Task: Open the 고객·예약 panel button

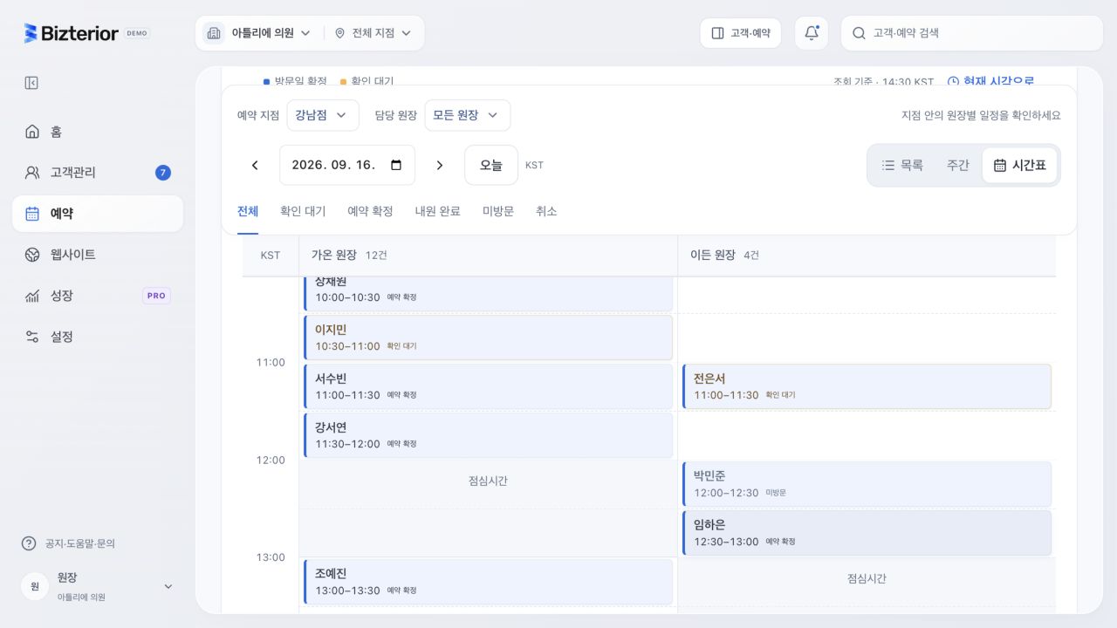Action: 741,33
